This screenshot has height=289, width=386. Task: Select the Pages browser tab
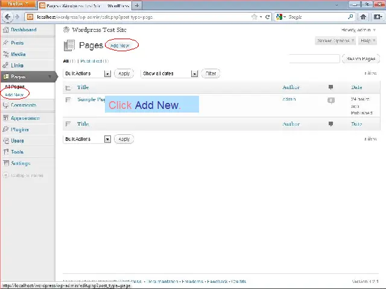click(84, 5)
